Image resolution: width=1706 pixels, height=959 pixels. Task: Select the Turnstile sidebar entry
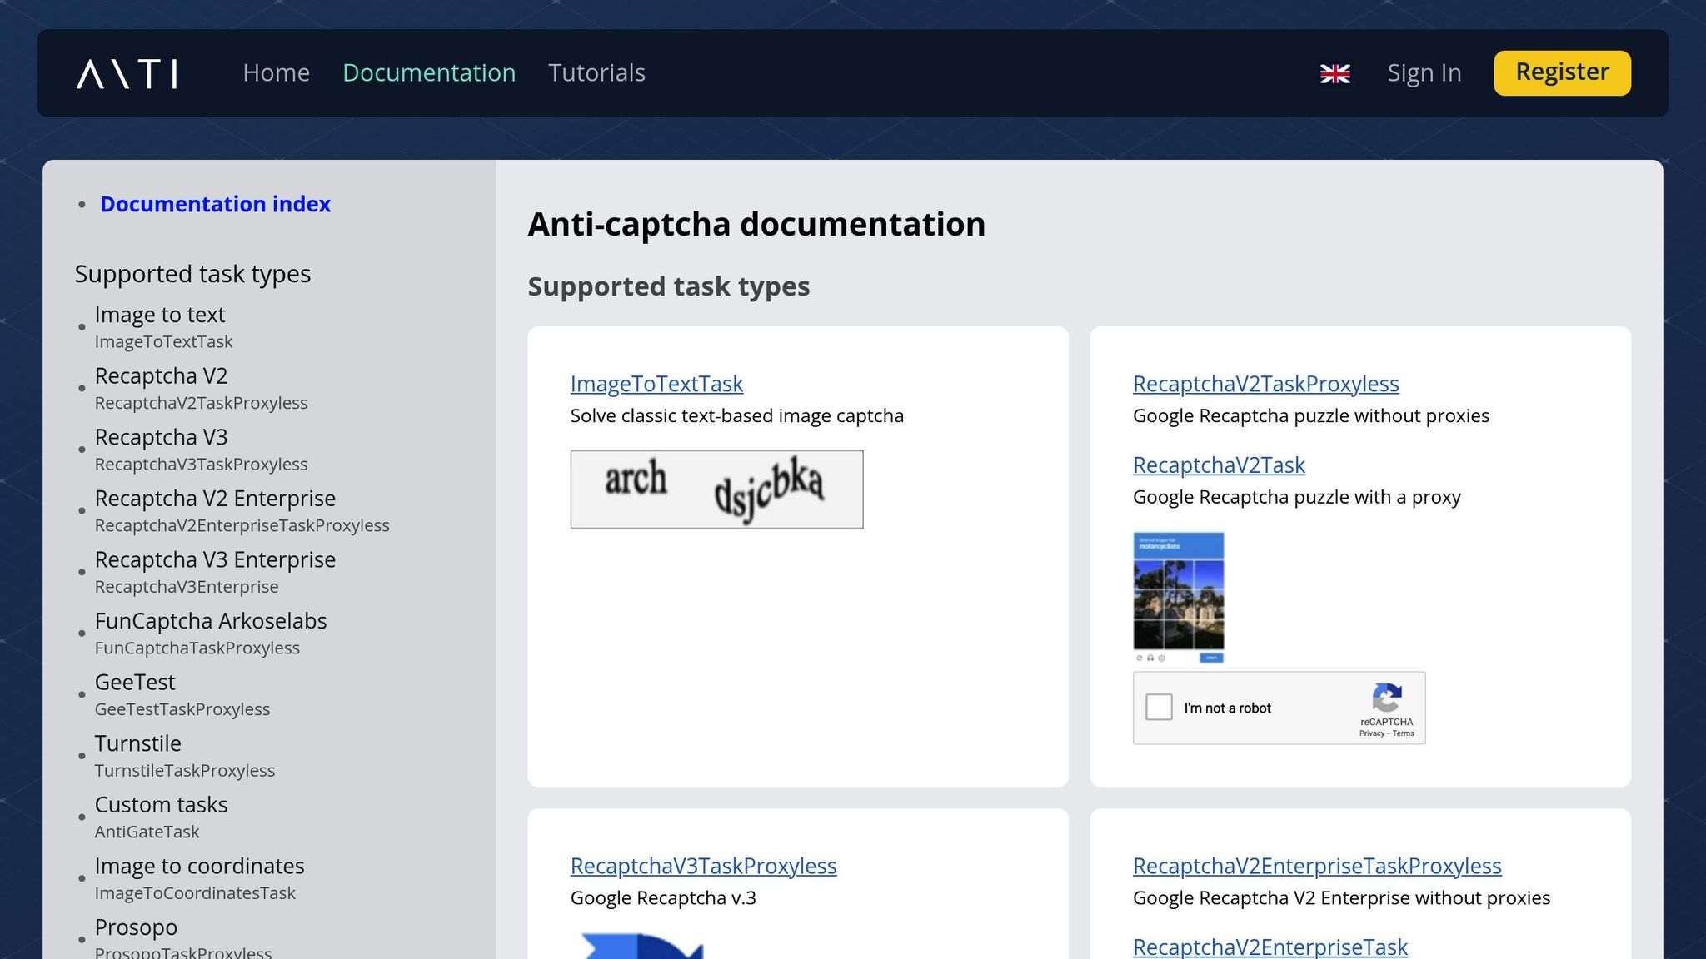click(x=137, y=743)
